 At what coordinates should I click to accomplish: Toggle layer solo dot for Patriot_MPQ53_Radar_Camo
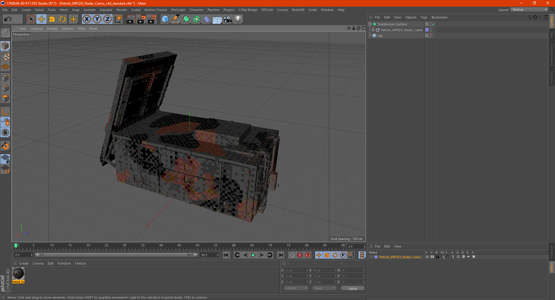[427, 257]
